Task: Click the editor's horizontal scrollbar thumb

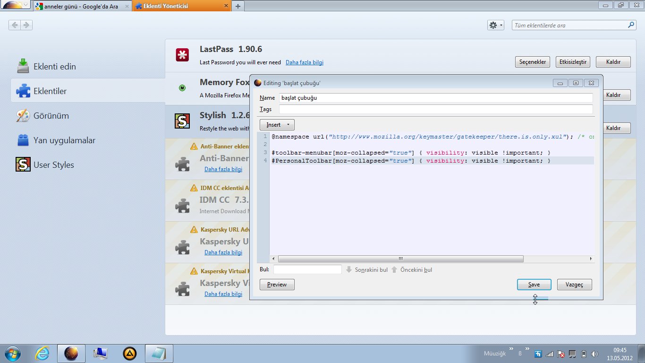Action: tap(400, 259)
